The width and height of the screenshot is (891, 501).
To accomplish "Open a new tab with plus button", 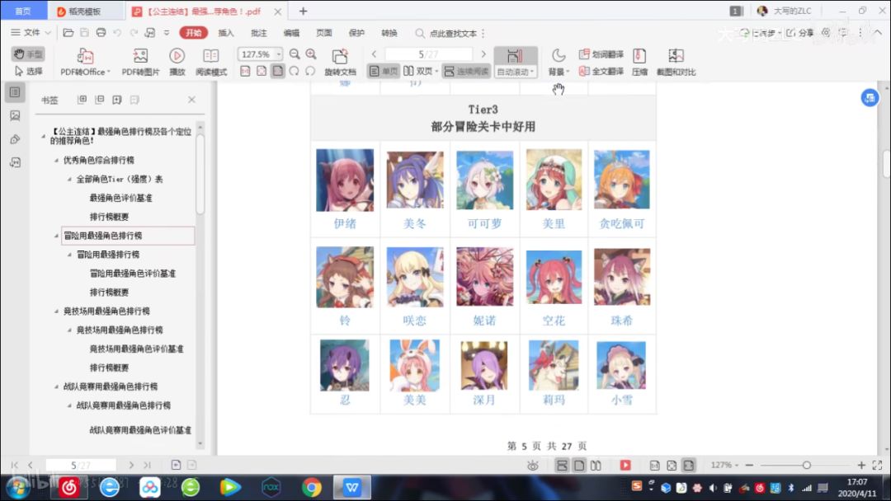I will point(303,11).
